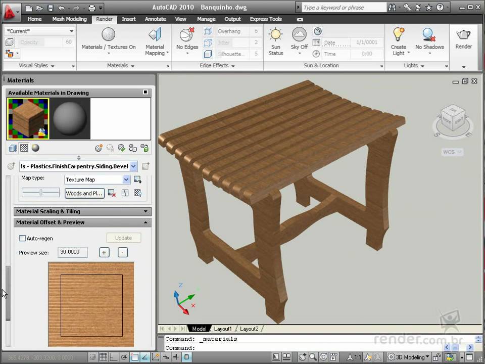Adjust the texture map blend slider
This screenshot has width=485, height=364.
(x=40, y=193)
